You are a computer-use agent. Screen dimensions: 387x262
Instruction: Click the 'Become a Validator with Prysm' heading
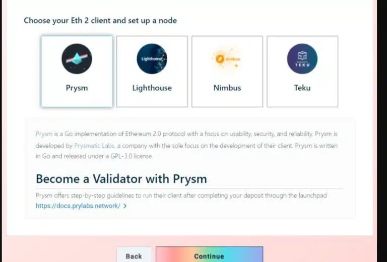tap(121, 179)
